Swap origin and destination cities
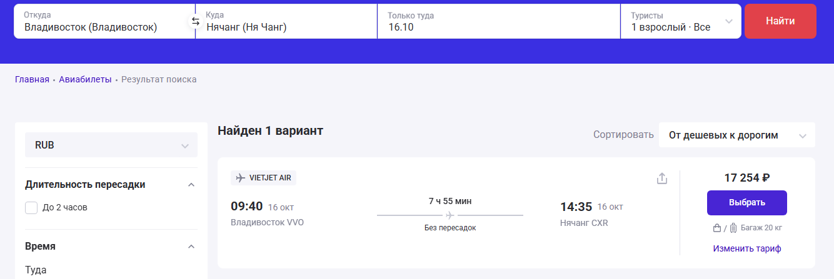This screenshot has width=834, height=279. tap(195, 21)
